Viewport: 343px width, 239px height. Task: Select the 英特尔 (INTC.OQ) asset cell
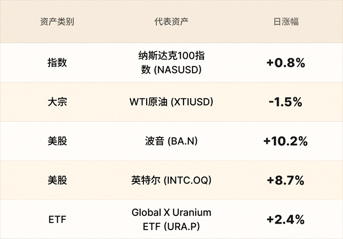pyautogui.click(x=171, y=180)
